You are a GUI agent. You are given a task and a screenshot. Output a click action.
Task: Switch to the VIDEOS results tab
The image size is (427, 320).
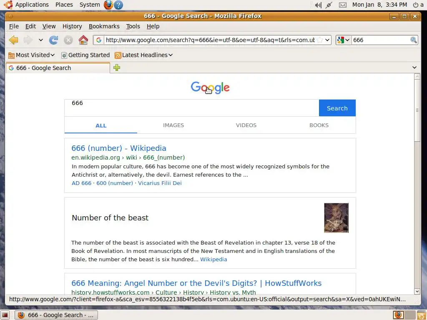246,125
